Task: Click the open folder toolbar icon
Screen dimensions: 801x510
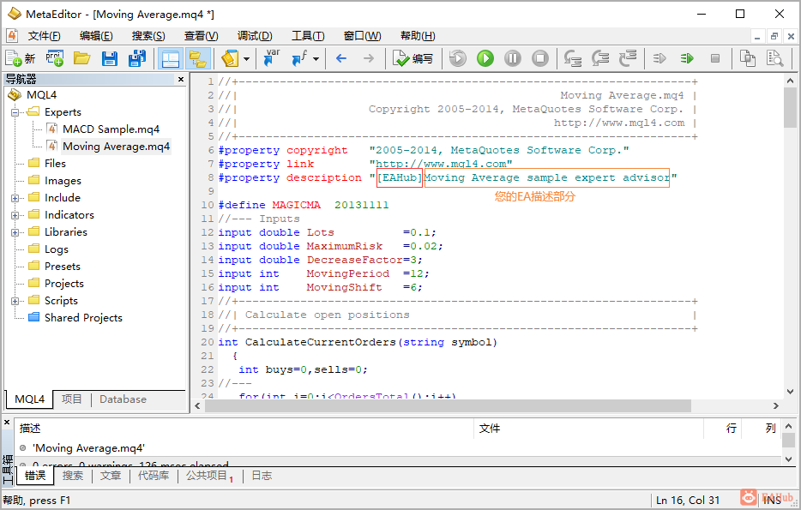Action: (81, 58)
